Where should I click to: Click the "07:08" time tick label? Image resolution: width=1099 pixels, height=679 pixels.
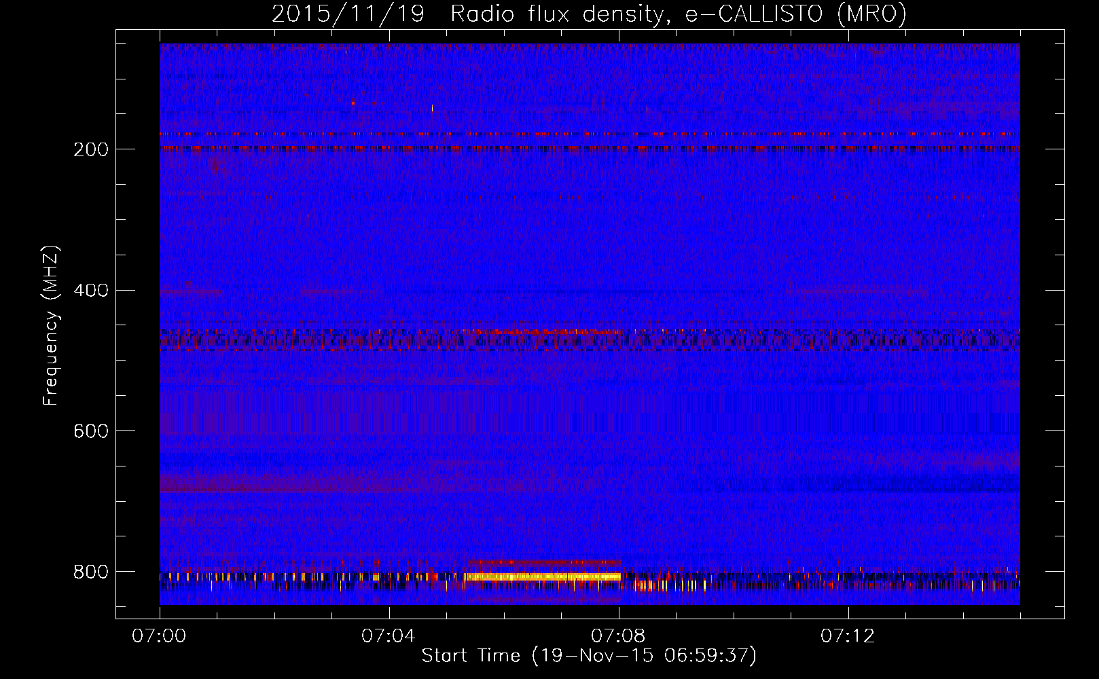pos(618,636)
